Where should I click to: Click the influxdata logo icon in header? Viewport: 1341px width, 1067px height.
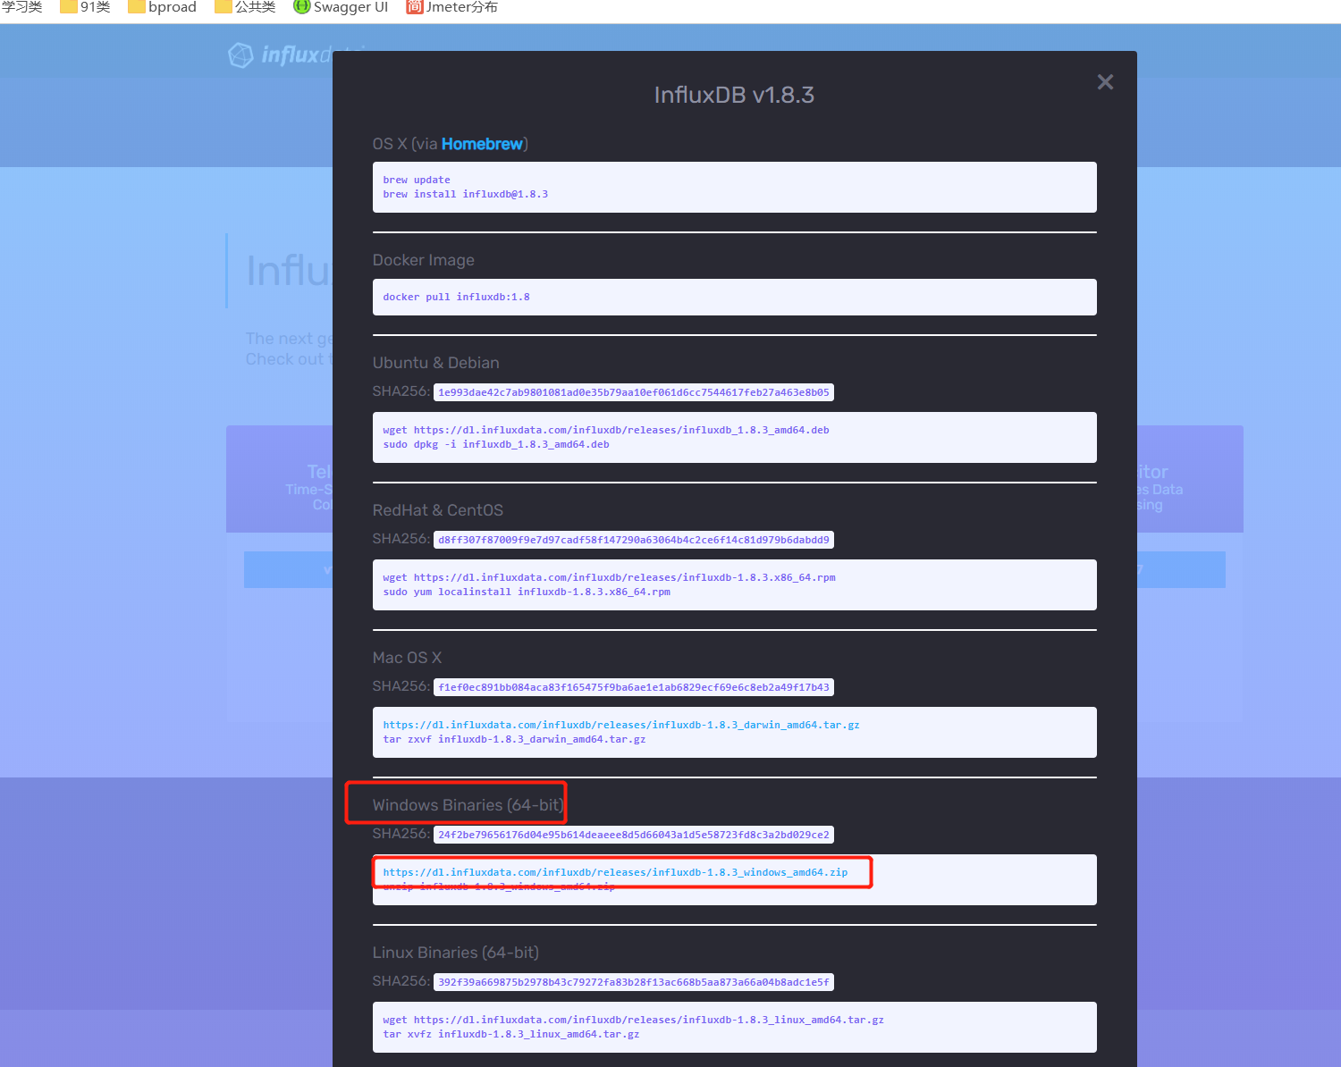tap(240, 55)
